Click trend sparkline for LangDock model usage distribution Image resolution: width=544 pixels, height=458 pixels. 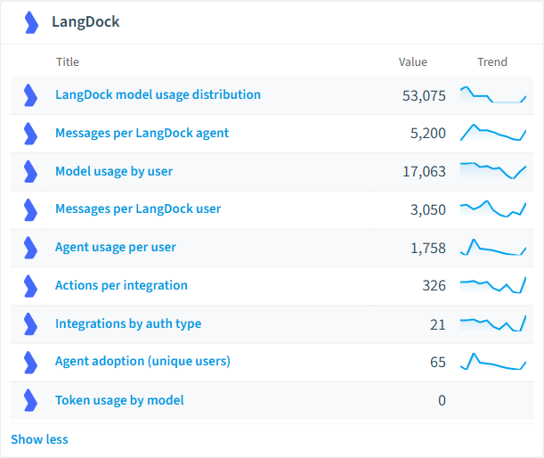click(493, 94)
